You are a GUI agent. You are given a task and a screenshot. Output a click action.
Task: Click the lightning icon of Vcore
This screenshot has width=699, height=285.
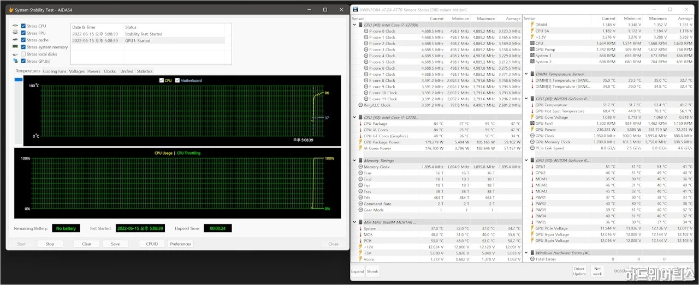(360, 259)
